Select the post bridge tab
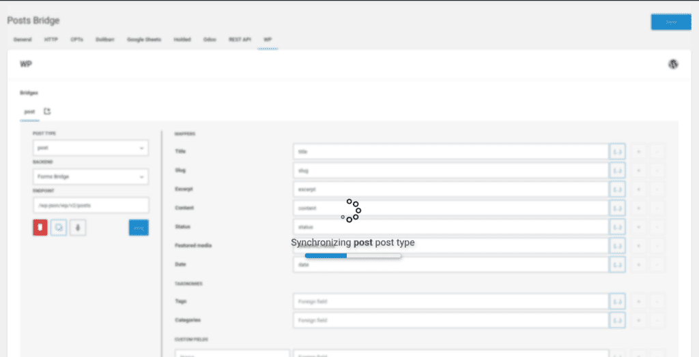The height and width of the screenshot is (357, 699). click(29, 112)
